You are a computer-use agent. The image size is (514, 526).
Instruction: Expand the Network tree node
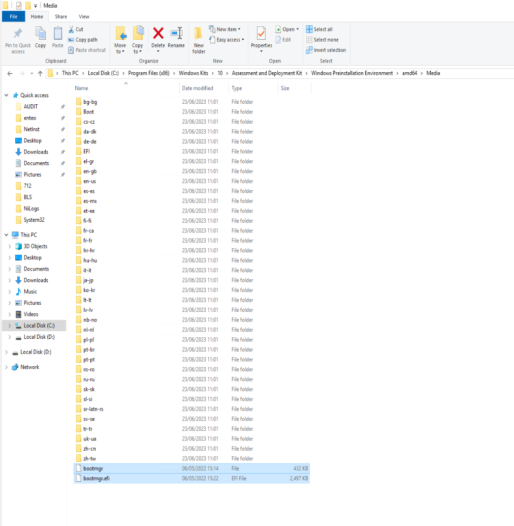(6, 367)
